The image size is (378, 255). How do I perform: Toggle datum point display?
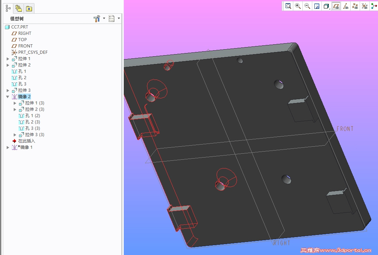point(355,6)
